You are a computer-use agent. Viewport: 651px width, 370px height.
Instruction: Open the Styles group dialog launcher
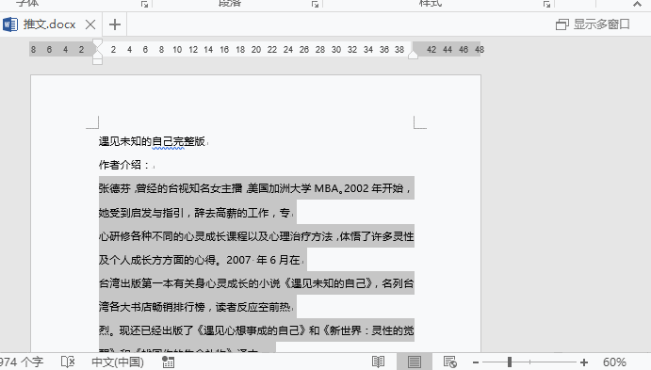click(546, 4)
